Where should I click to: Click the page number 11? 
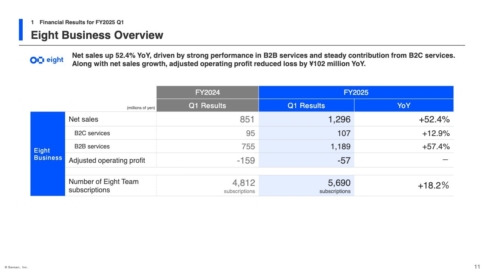(x=477, y=267)
